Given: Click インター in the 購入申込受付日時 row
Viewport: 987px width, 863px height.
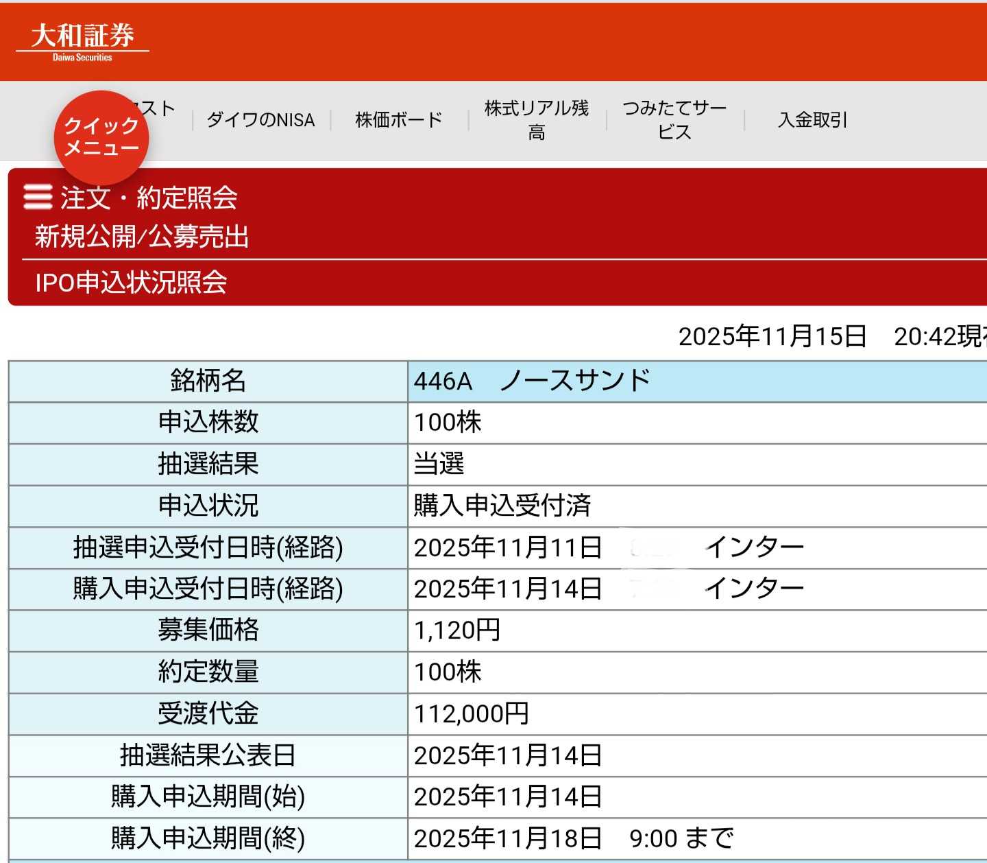Looking at the screenshot, I should (x=755, y=588).
